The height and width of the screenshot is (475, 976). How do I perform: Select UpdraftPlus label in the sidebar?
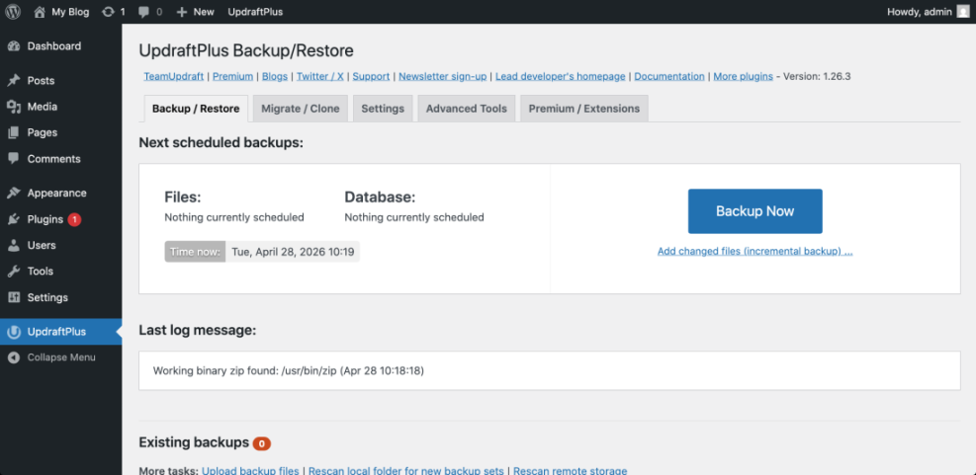pyautogui.click(x=56, y=332)
